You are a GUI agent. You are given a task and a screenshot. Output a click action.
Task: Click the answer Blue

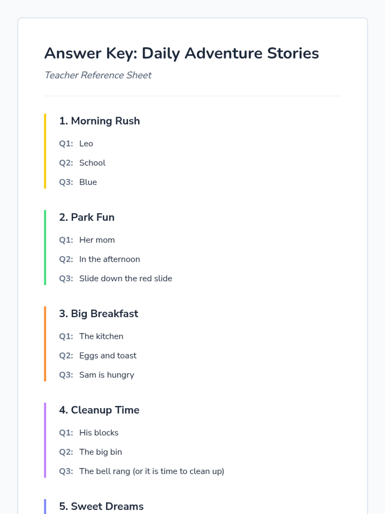(x=88, y=182)
